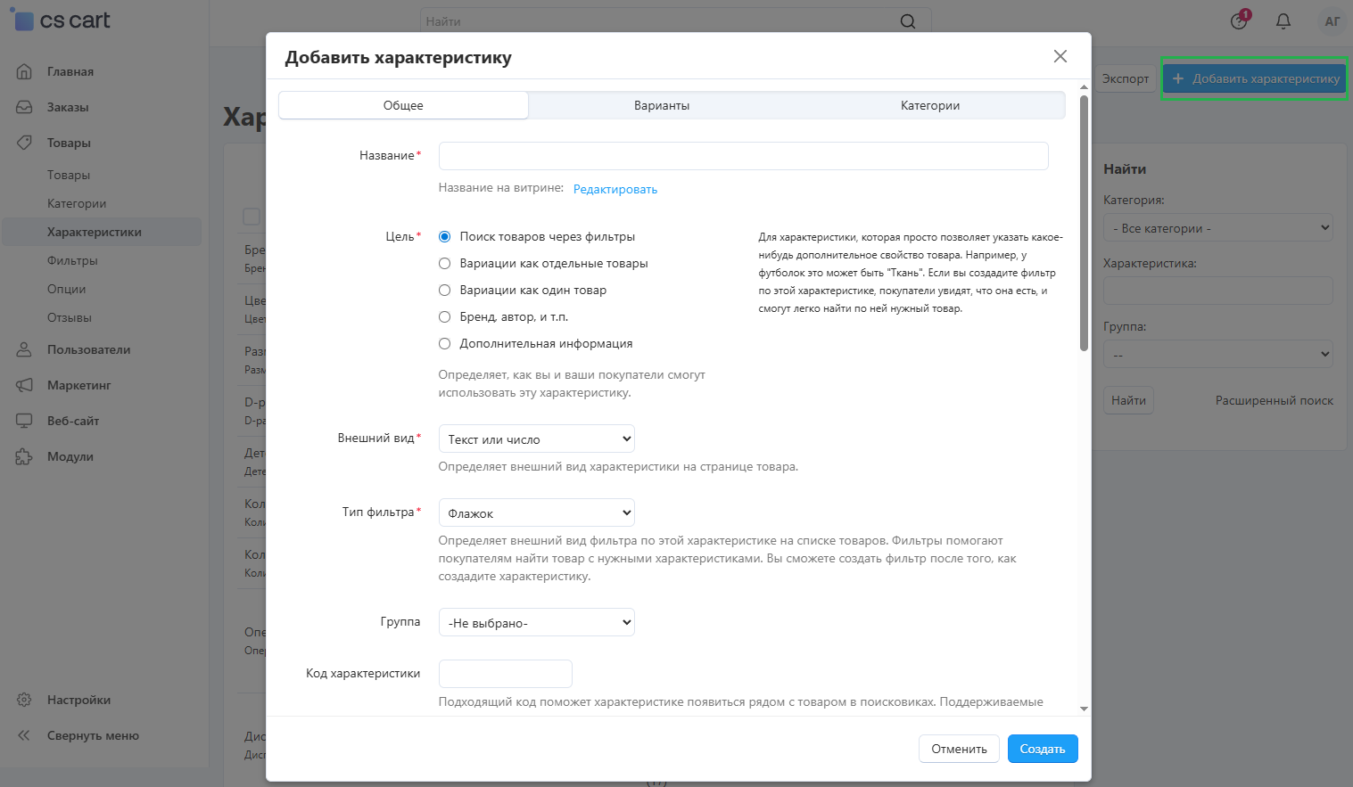Image resolution: width=1353 pixels, height=787 pixels.
Task: Click the search magnifier icon in top bar
Action: (908, 21)
